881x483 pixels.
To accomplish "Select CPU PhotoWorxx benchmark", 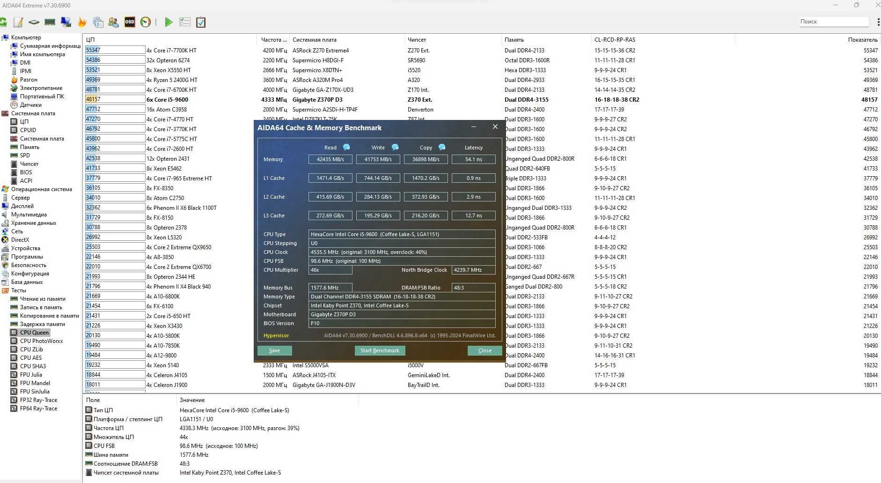I will (41, 341).
